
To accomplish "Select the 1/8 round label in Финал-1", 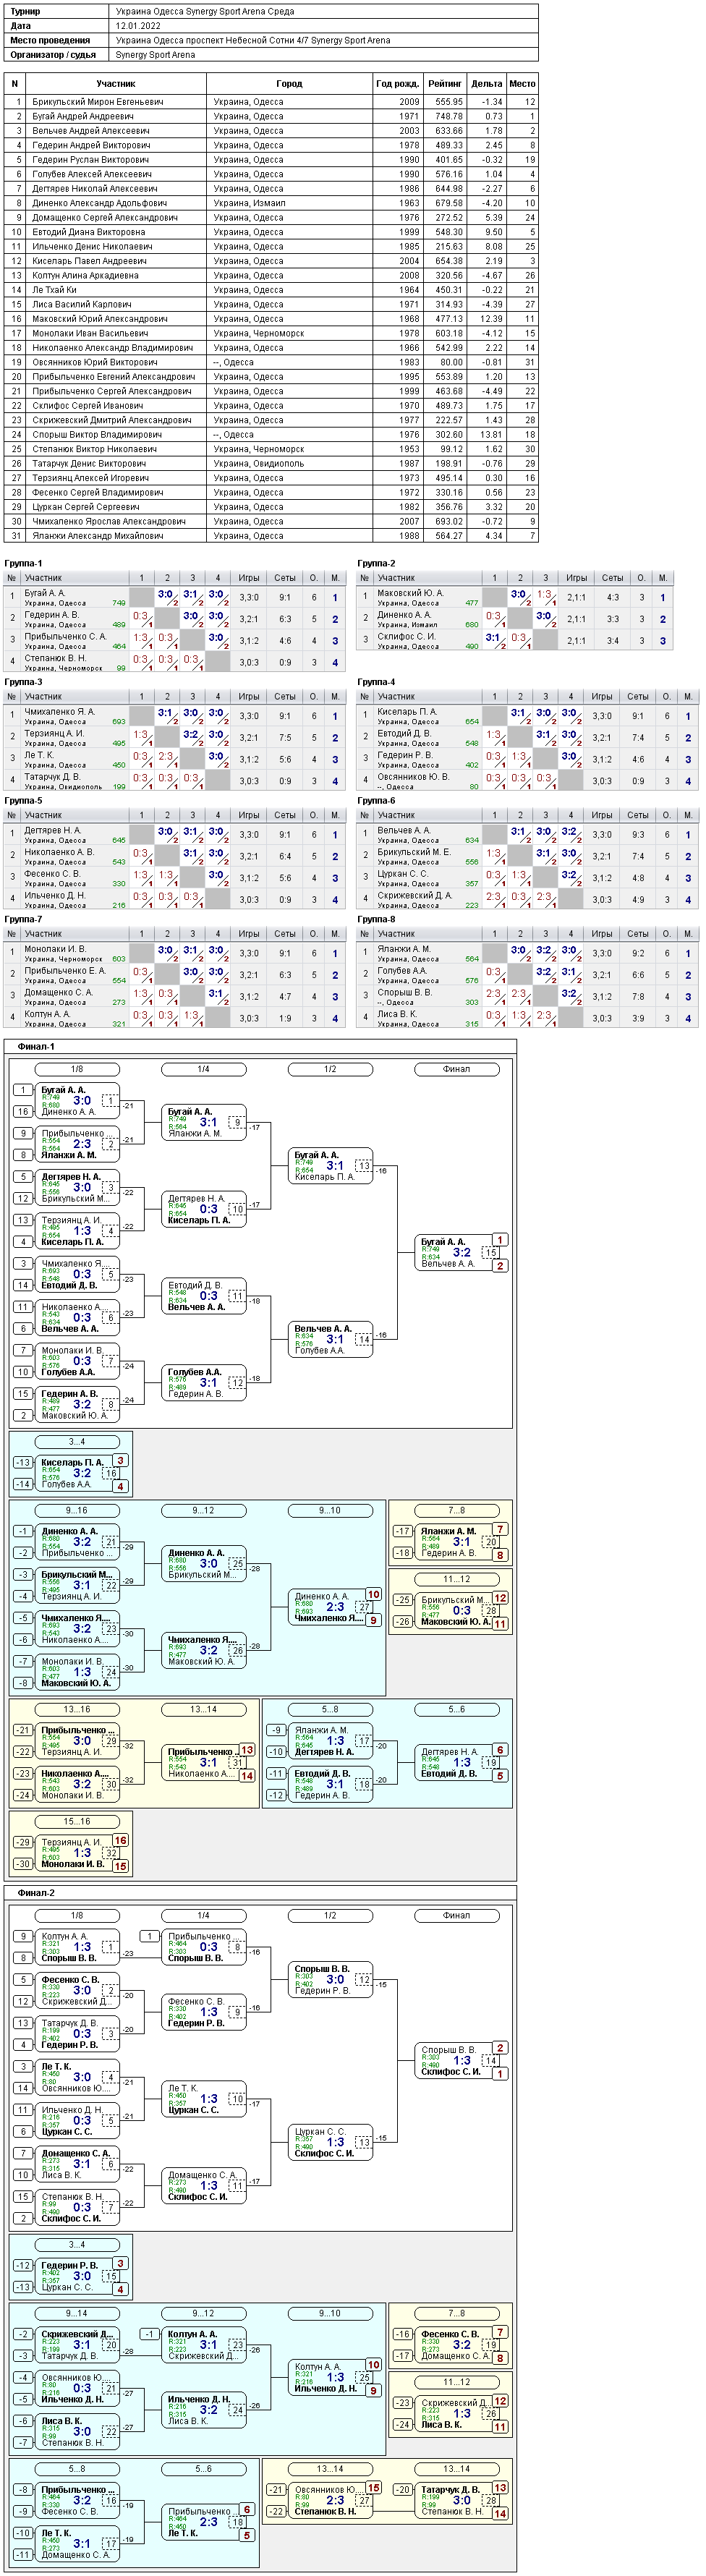I will click(x=77, y=1069).
